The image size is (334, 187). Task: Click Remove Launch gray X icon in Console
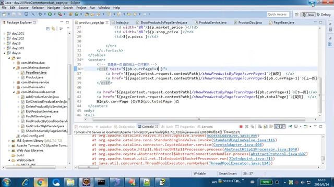tap(247, 127)
